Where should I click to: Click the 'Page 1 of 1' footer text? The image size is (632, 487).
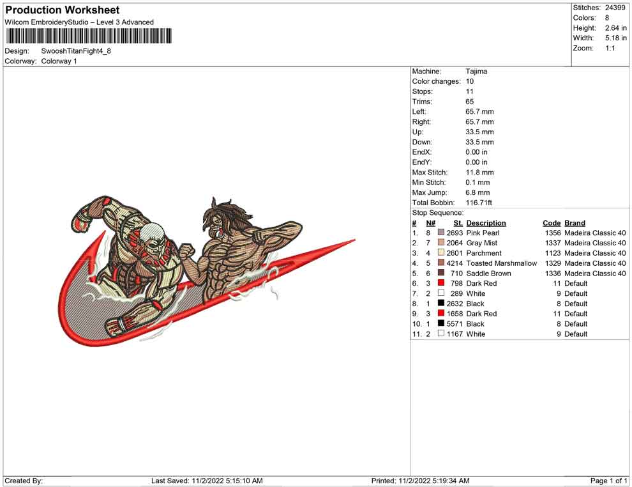point(608,481)
